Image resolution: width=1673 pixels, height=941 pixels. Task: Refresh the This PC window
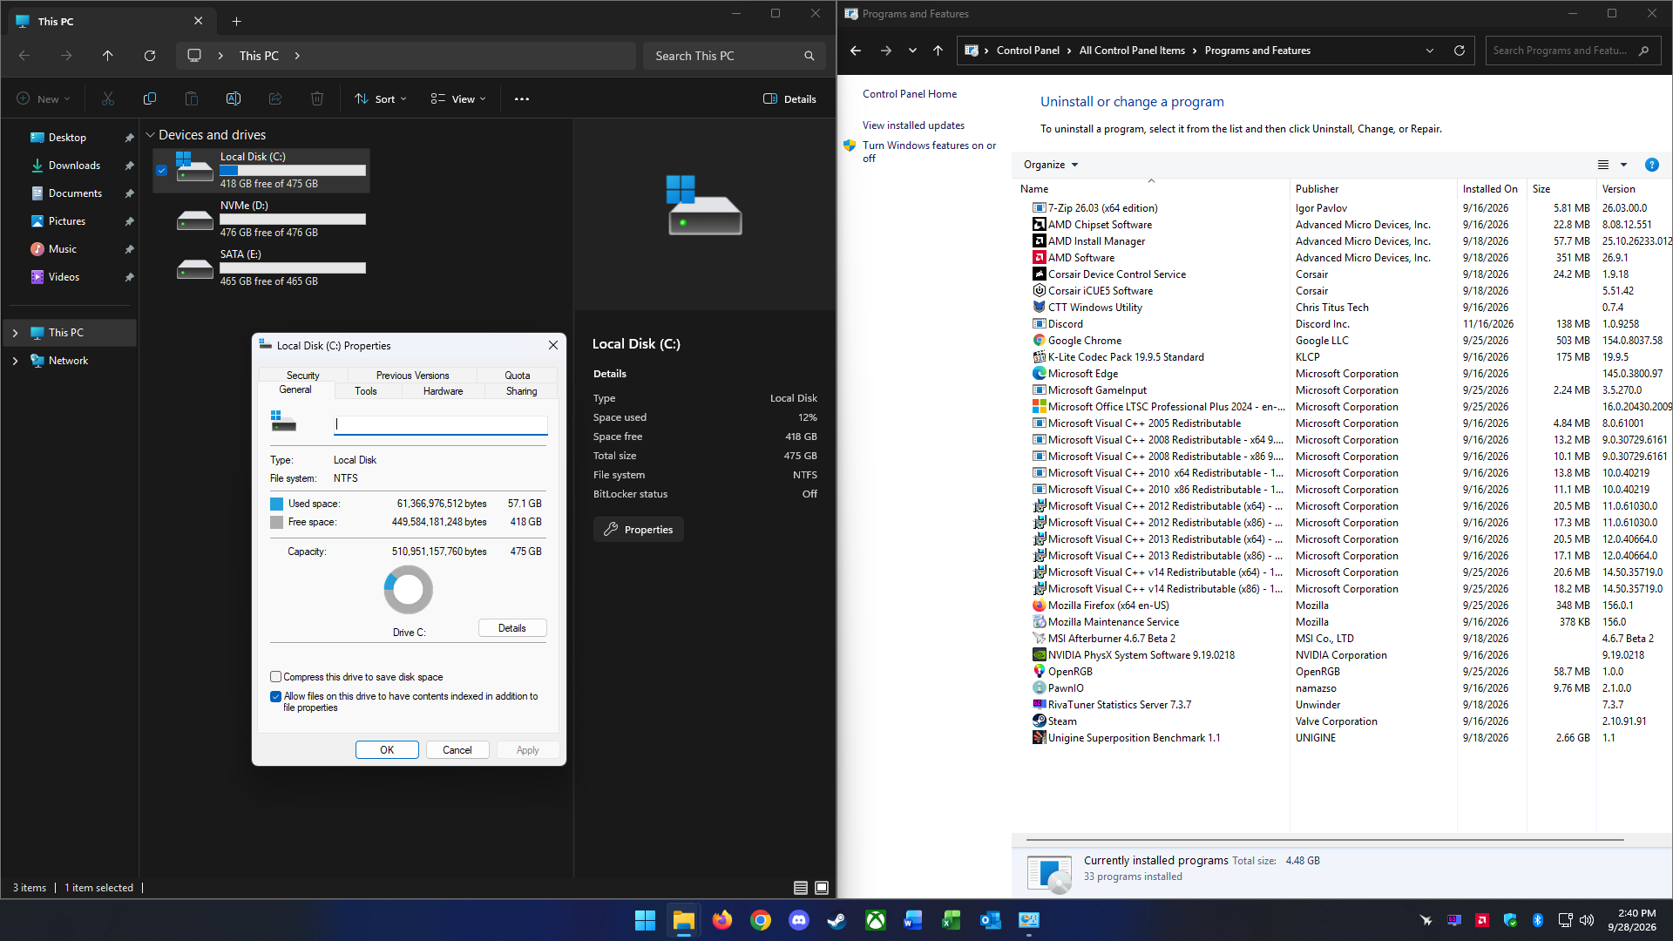coord(150,56)
